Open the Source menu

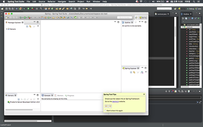click(42, 2)
